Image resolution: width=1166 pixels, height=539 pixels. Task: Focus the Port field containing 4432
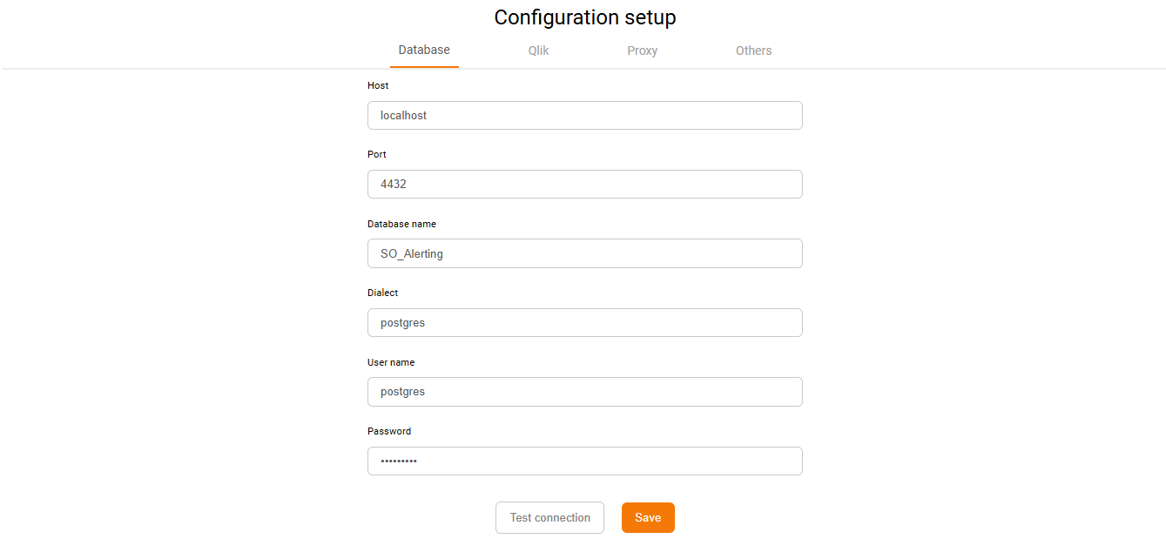click(x=584, y=184)
